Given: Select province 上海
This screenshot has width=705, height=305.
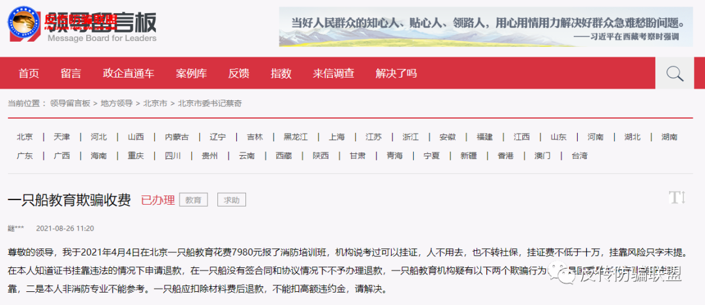Looking at the screenshot, I should [337, 137].
